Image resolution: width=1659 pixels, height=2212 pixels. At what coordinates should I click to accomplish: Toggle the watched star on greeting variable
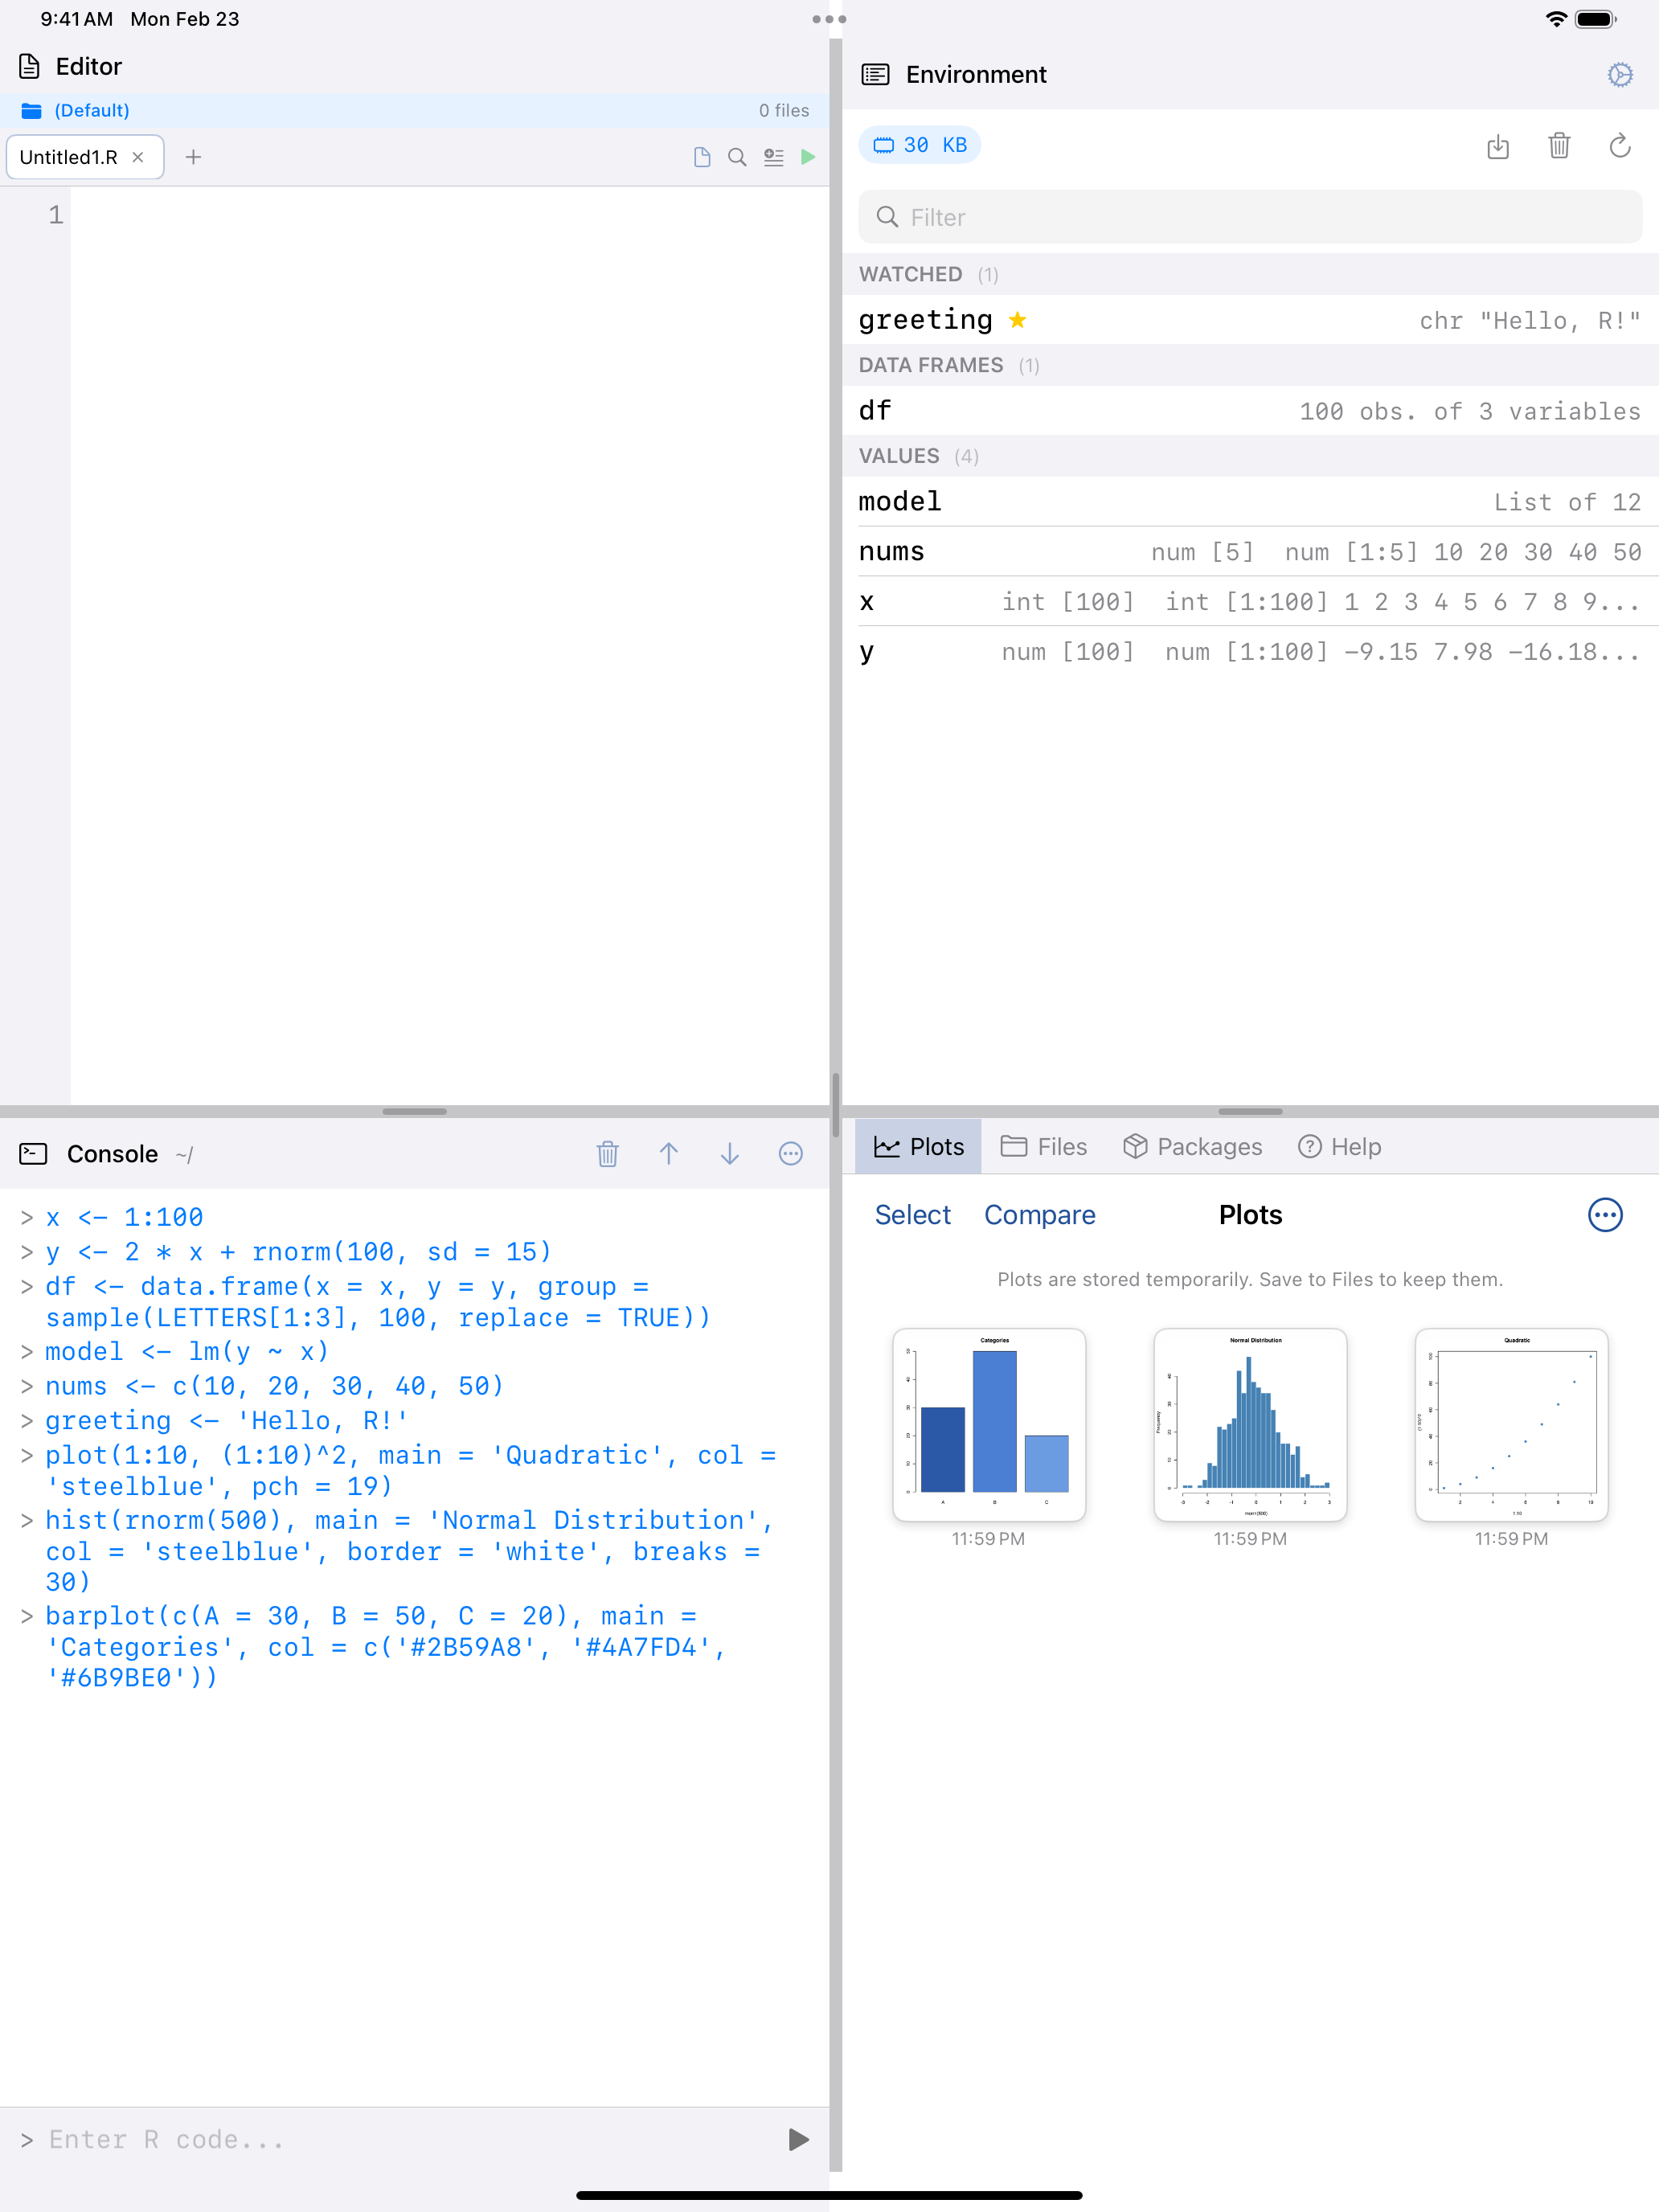(x=1018, y=320)
